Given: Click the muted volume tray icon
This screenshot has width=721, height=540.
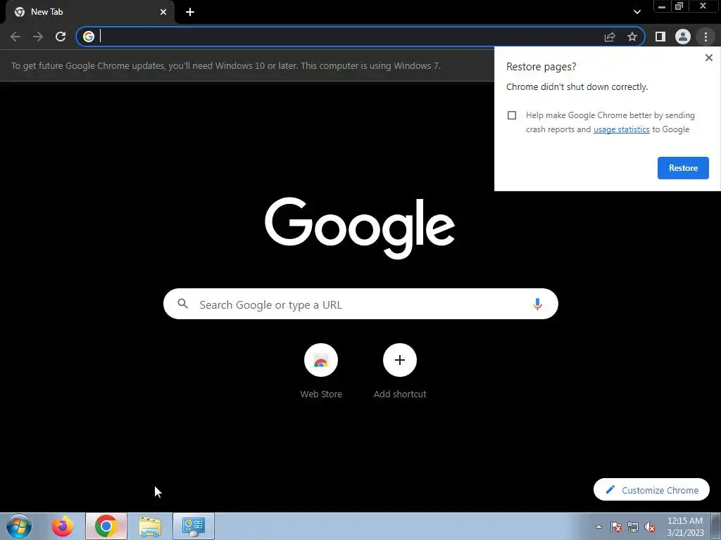Looking at the screenshot, I should pos(650,527).
